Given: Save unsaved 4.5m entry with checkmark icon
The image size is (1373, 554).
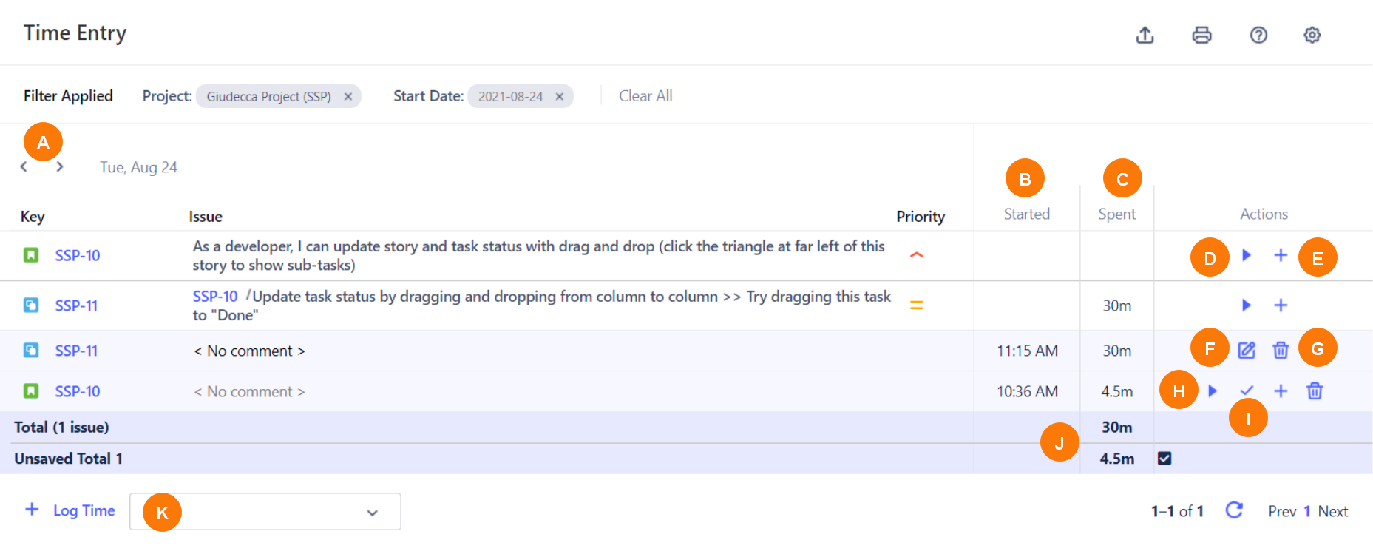Looking at the screenshot, I should click(x=1247, y=391).
